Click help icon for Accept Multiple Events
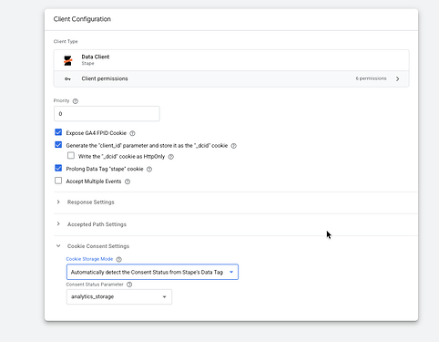The image size is (439, 342). [128, 181]
